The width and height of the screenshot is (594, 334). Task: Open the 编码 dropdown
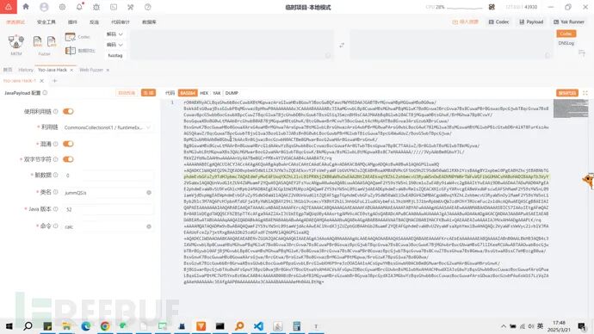[x=114, y=45]
